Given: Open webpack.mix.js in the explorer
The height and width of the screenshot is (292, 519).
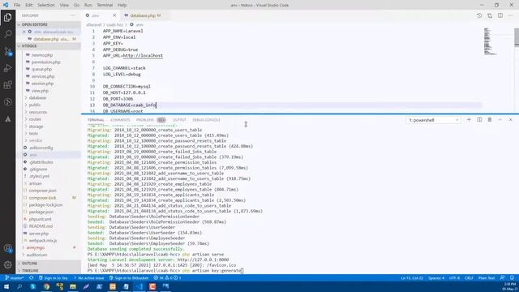Looking at the screenshot, I should pos(43,241).
